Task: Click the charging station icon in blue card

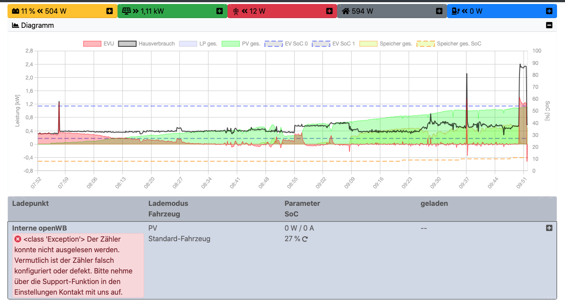Action: point(455,11)
